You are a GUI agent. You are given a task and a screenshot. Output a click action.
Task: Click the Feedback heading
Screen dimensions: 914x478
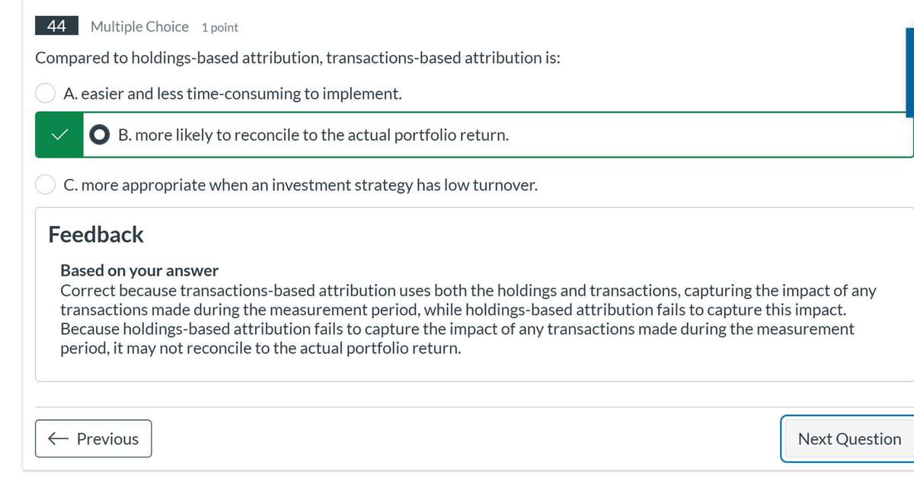(x=96, y=234)
